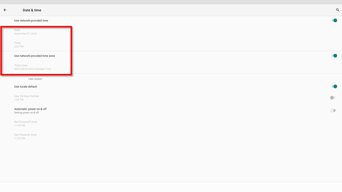Go back using the arrow icon

(x=5, y=10)
